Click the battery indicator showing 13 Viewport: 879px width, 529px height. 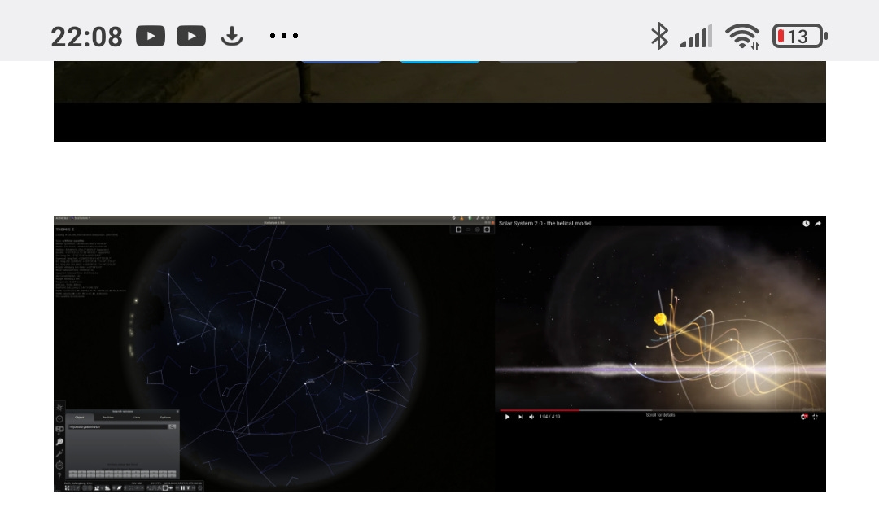800,37
